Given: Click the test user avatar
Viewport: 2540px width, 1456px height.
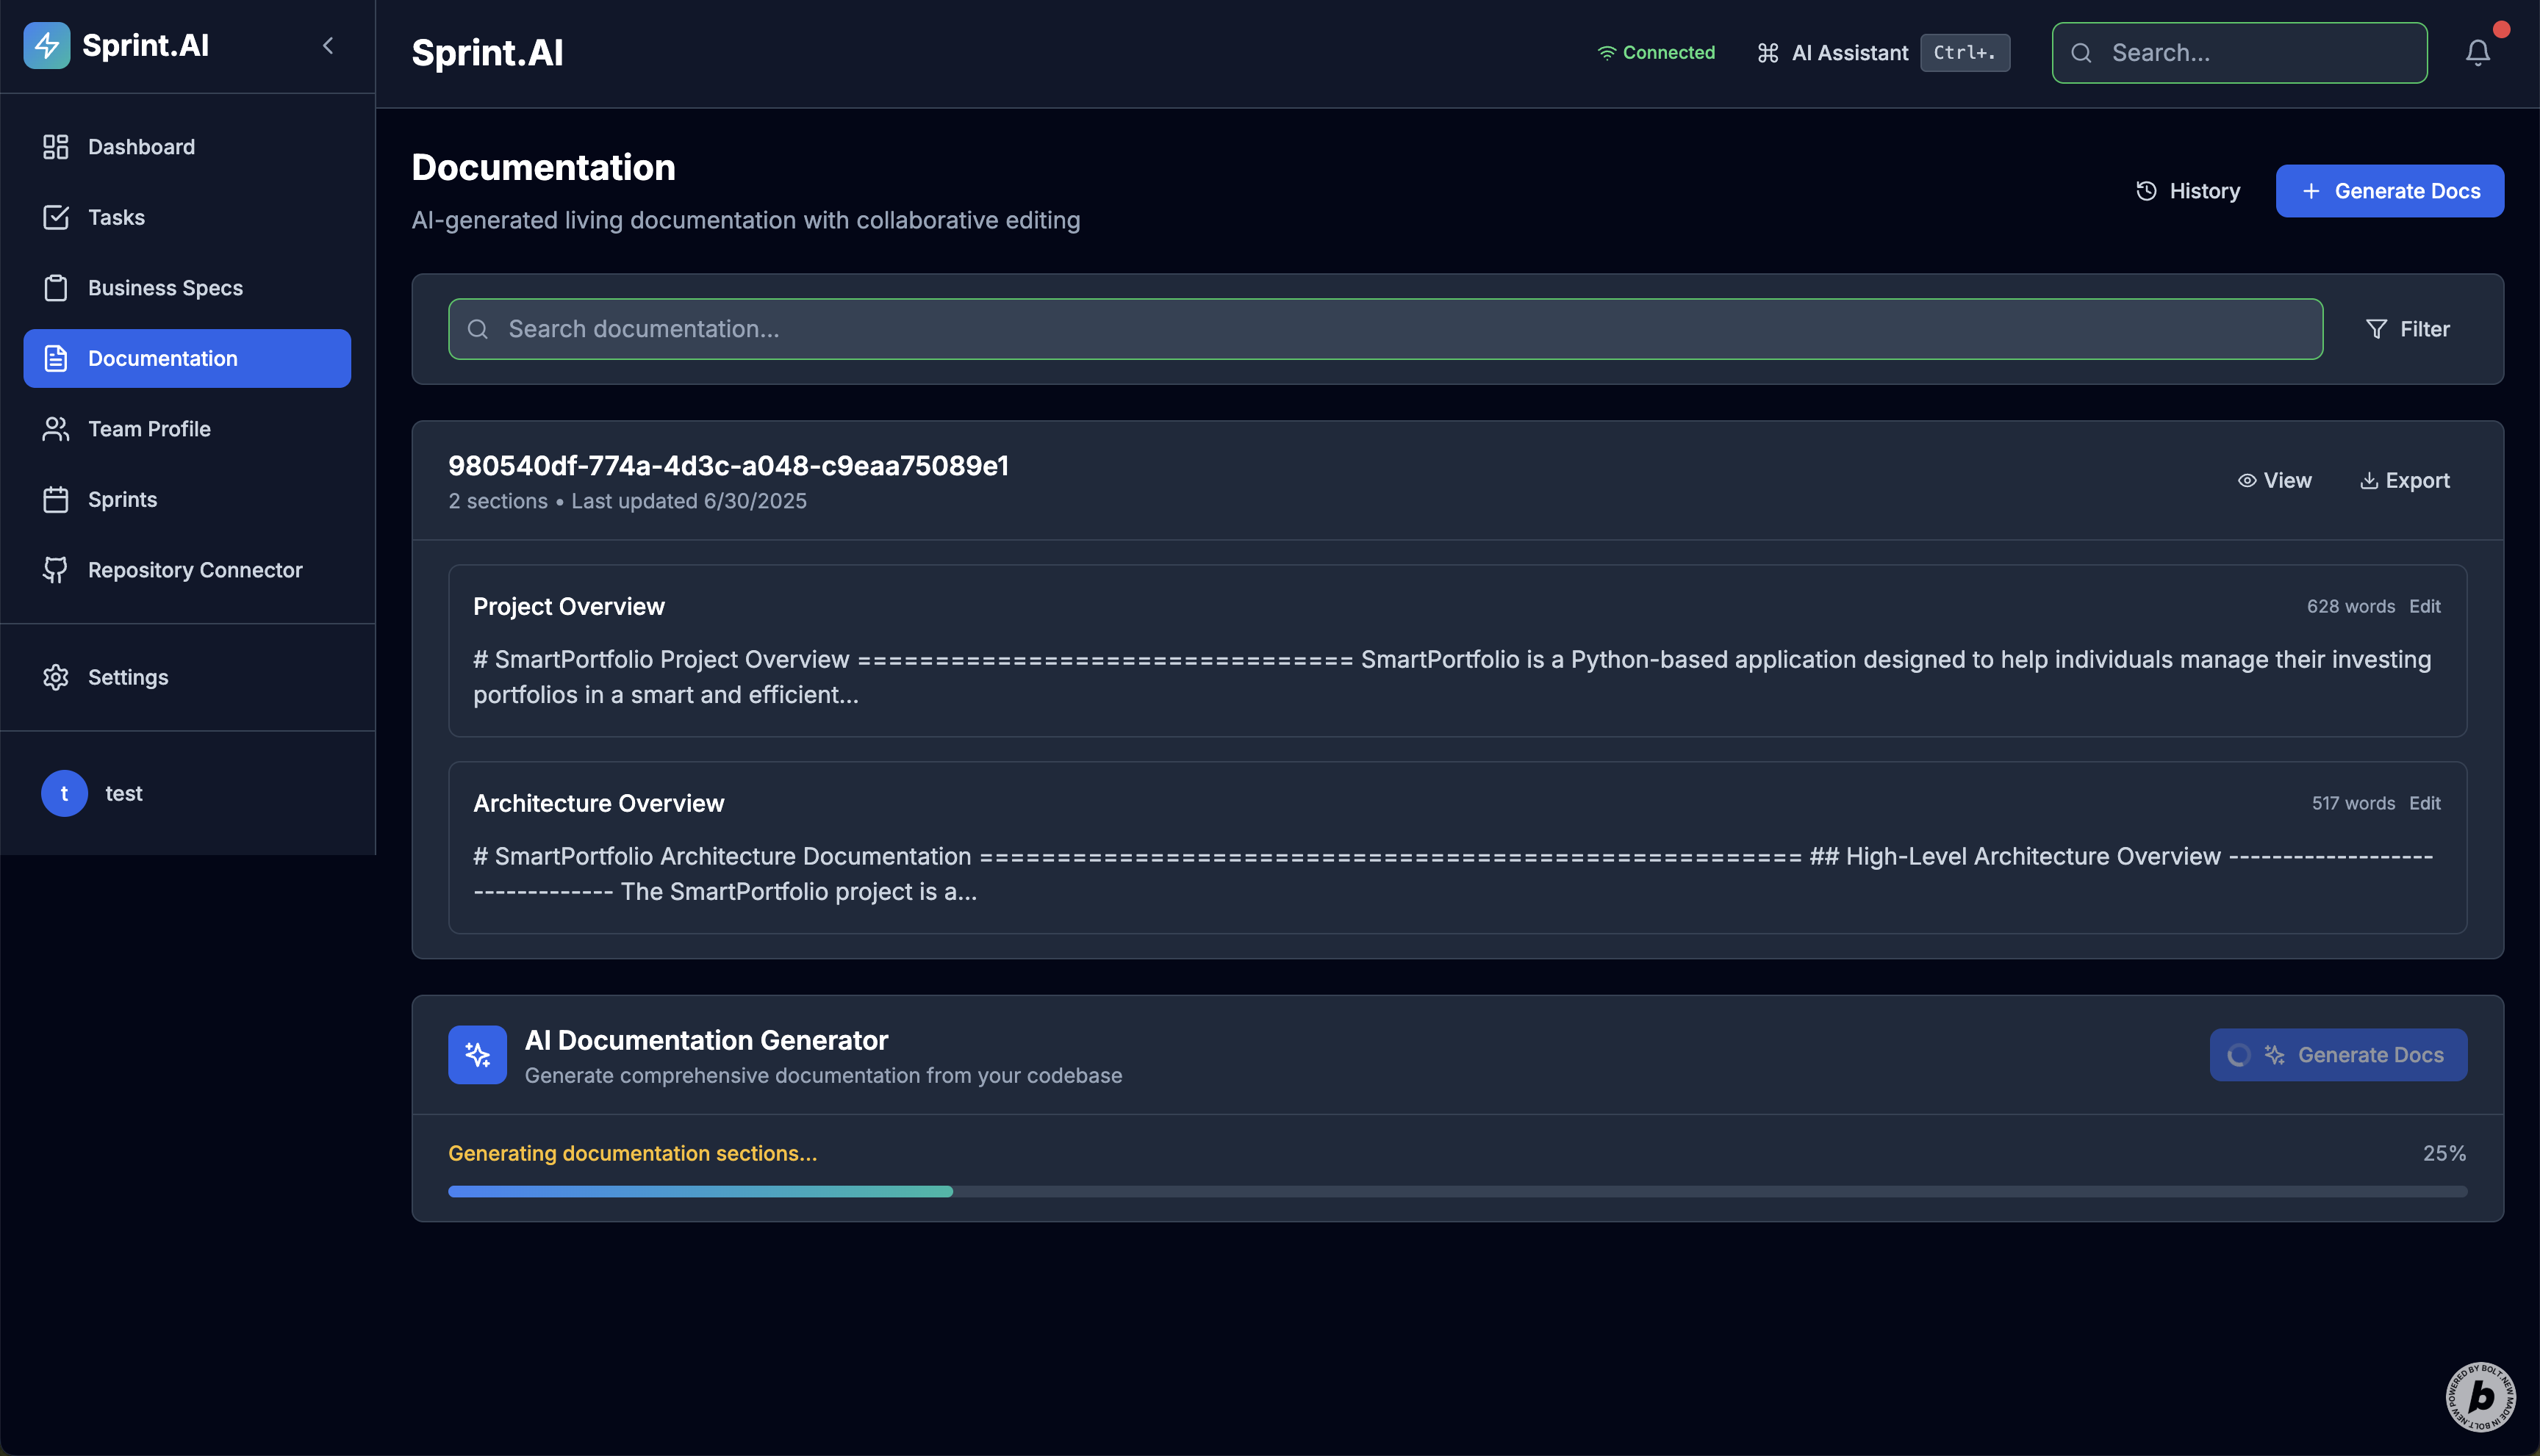Looking at the screenshot, I should pyautogui.click(x=64, y=793).
